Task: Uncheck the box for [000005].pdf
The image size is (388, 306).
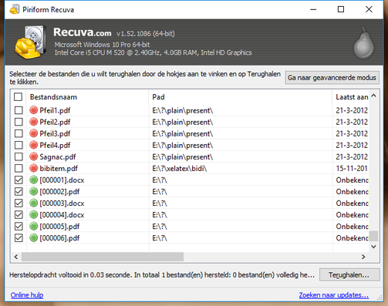Action: 19,226
